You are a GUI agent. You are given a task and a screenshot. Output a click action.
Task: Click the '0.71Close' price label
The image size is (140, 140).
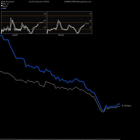[x=127, y=106]
